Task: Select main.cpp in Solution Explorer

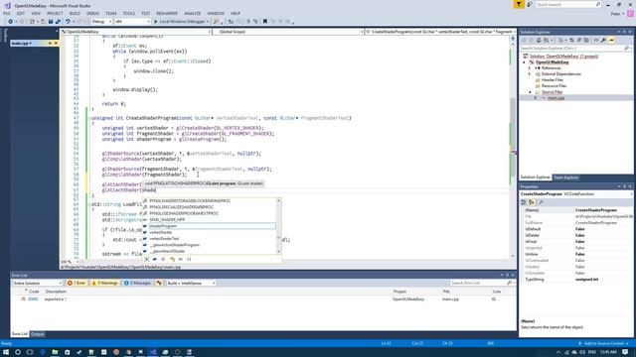Action: click(556, 98)
